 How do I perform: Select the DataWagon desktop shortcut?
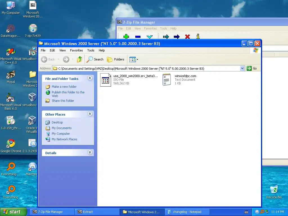pos(11,31)
